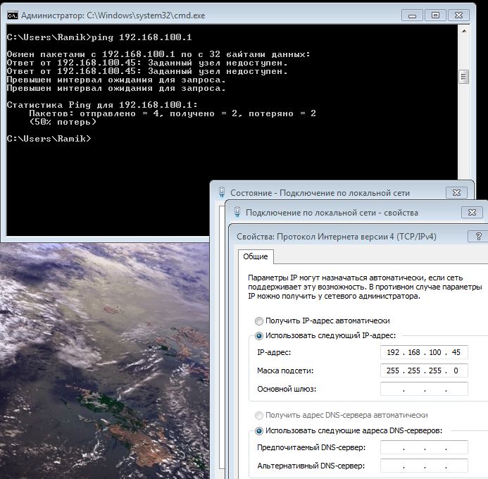Click the cmd scrollbar up arrow
This screenshot has height=479, width=488.
464,31
